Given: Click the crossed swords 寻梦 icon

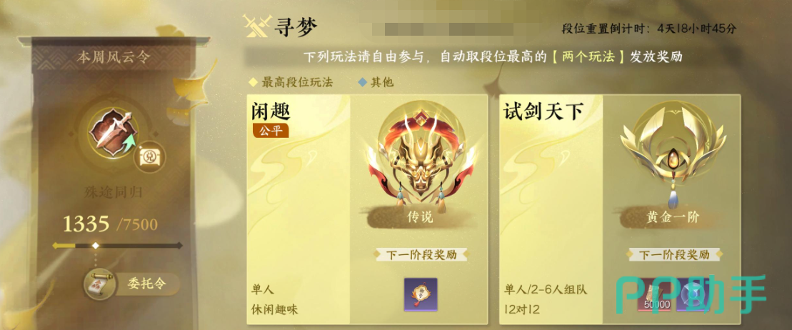Looking at the screenshot, I should (256, 26).
